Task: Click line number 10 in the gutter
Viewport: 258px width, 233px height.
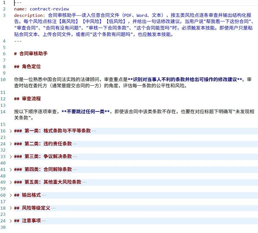Action: pos(3,80)
